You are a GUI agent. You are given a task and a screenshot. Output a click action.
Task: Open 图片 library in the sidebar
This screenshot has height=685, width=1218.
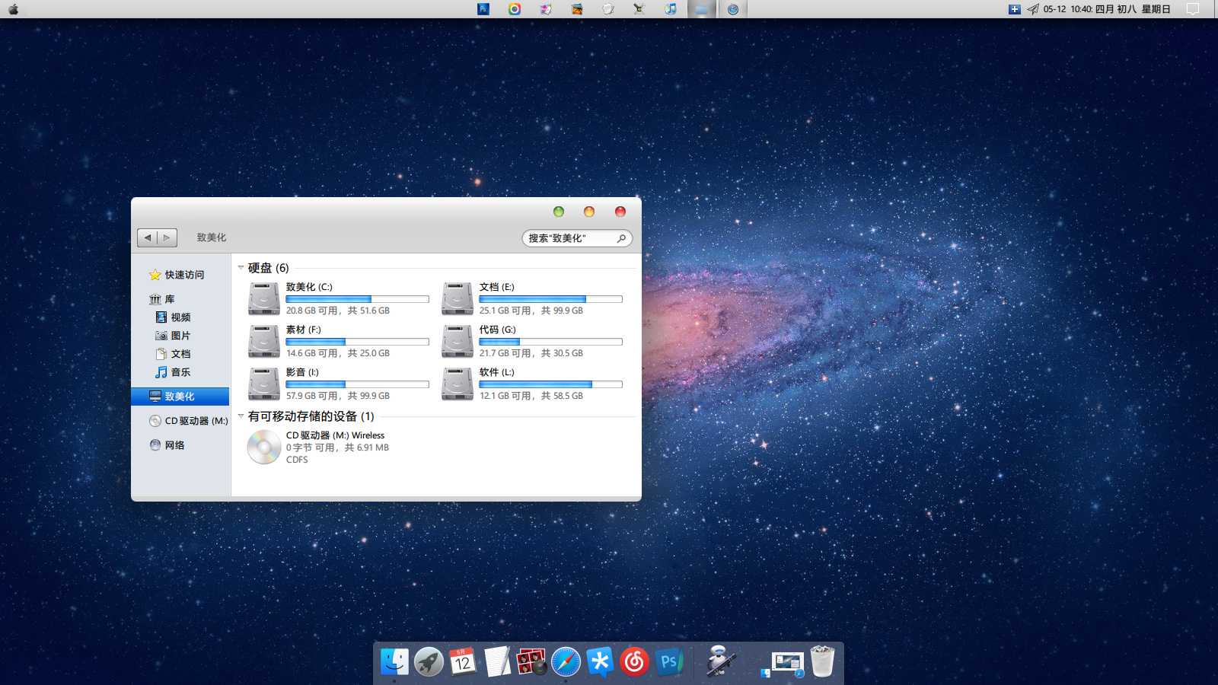pyautogui.click(x=173, y=336)
